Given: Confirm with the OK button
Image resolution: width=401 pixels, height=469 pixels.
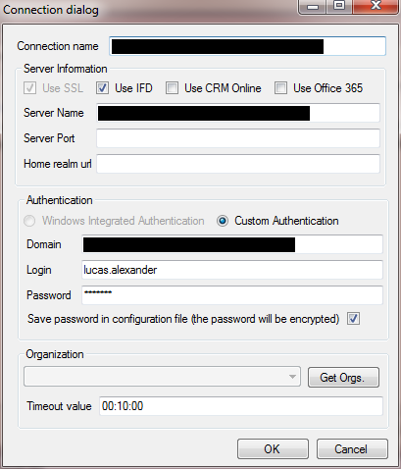Looking at the screenshot, I should [x=273, y=449].
